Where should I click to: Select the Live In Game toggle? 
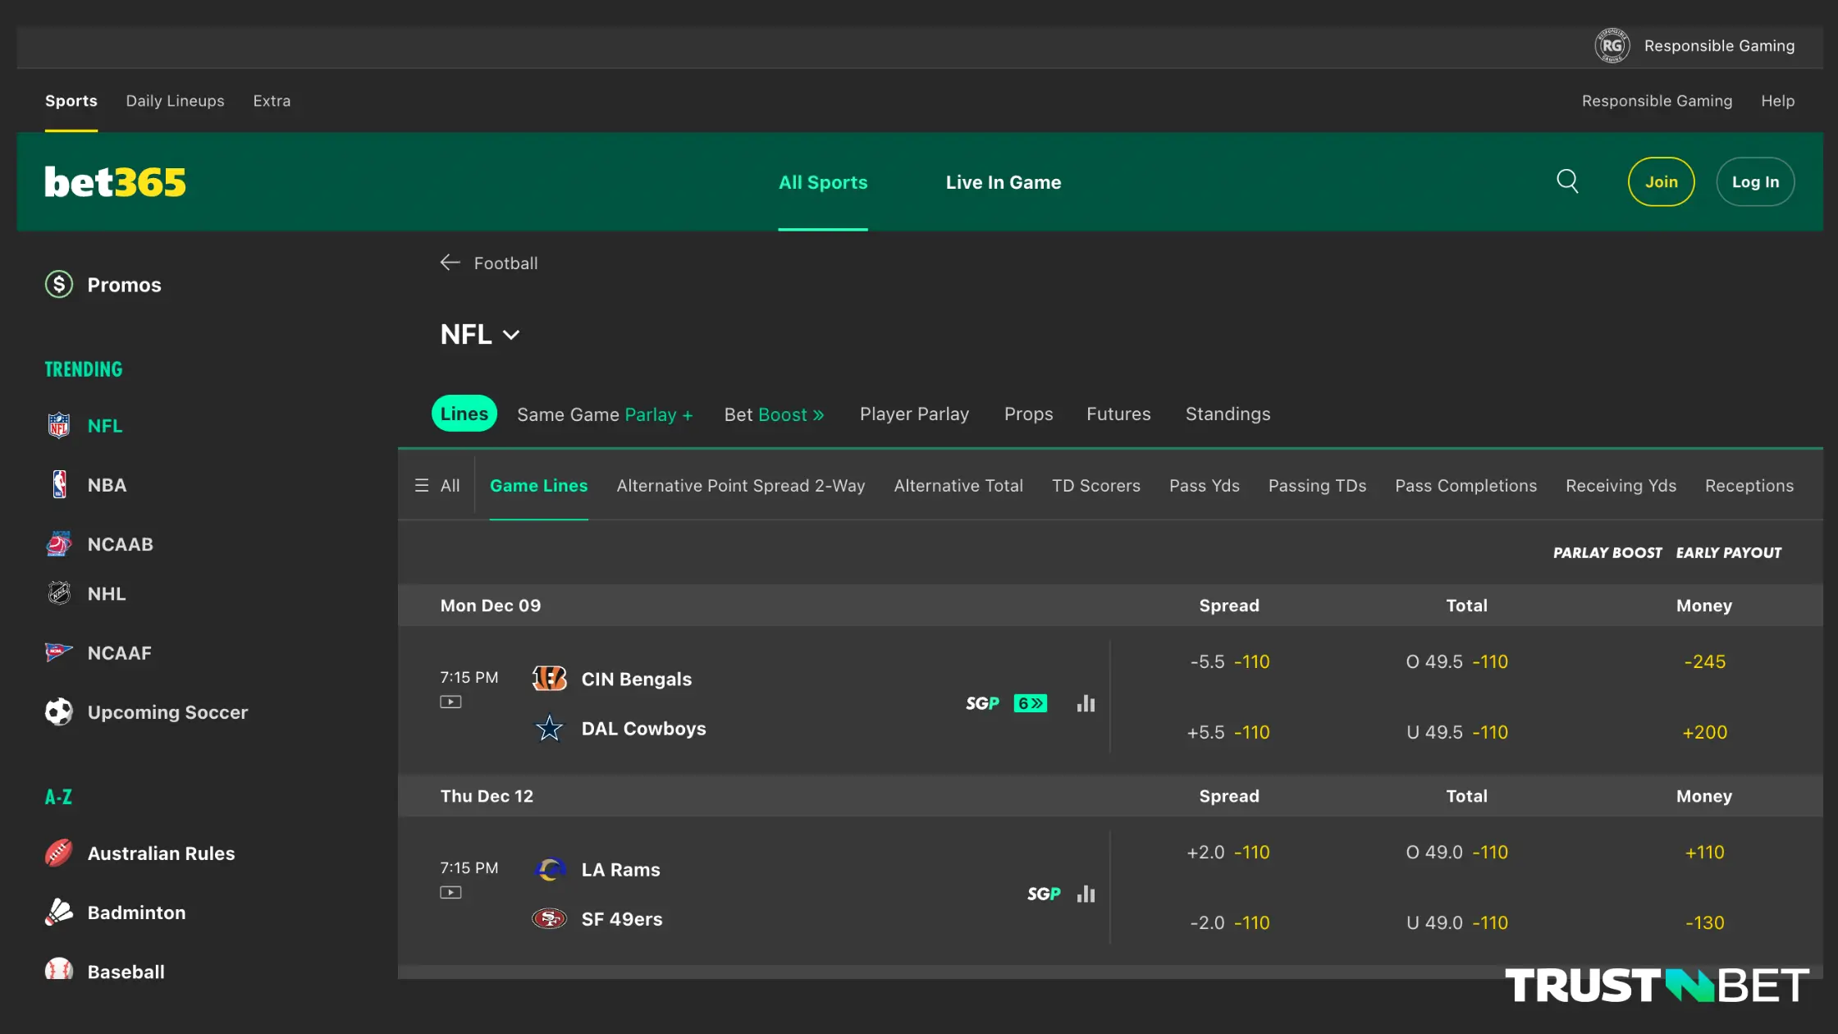[1004, 182]
